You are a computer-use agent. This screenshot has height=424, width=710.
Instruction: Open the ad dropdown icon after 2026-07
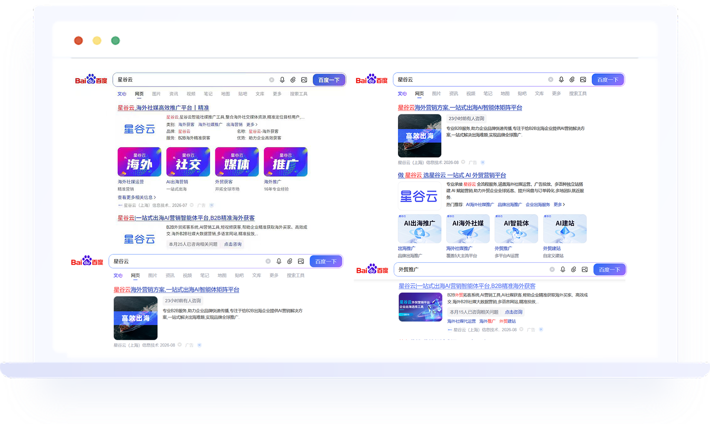click(x=192, y=205)
